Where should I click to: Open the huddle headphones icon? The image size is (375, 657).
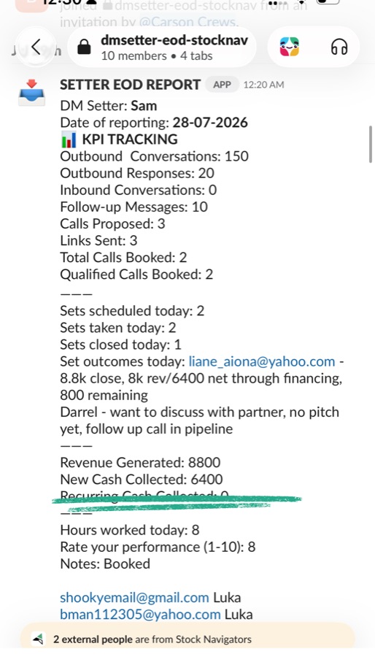pos(339,47)
